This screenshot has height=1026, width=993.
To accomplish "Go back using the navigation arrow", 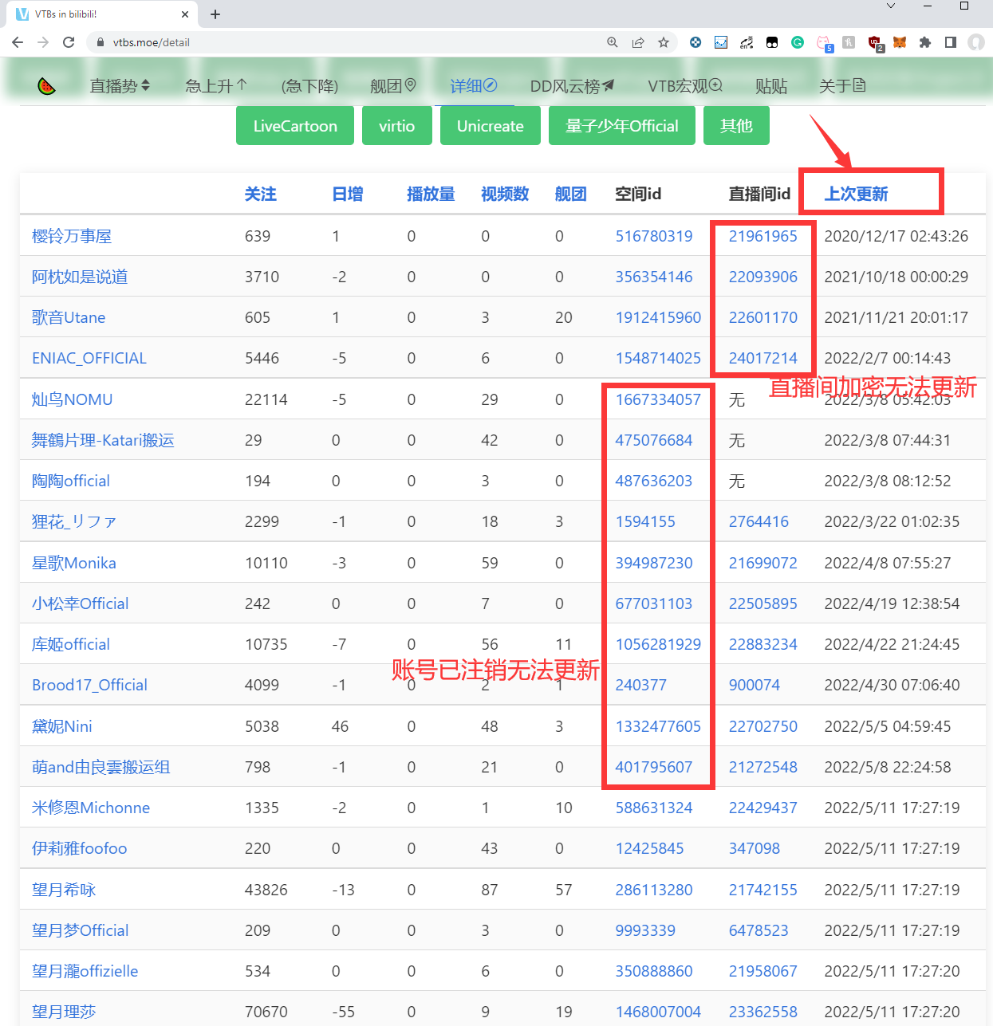I will pos(18,42).
